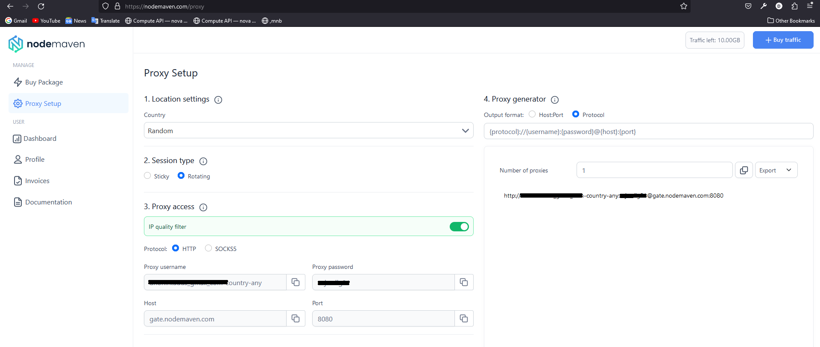Click the generated proxy URL text
Screen dimensions: 820x347
pyautogui.click(x=613, y=195)
